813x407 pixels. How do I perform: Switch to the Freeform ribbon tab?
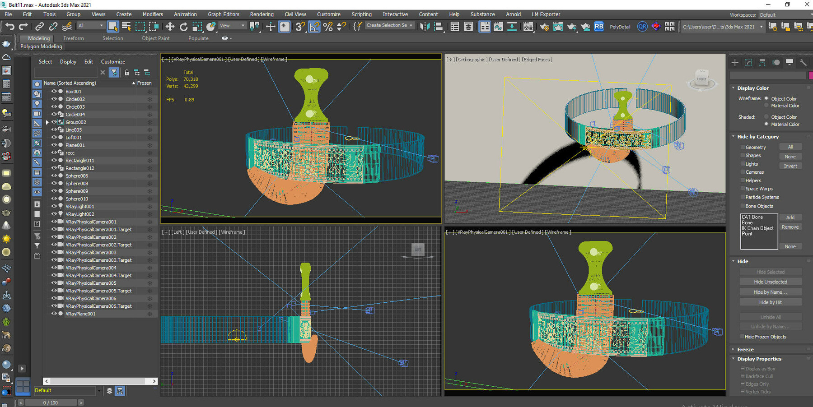74,38
